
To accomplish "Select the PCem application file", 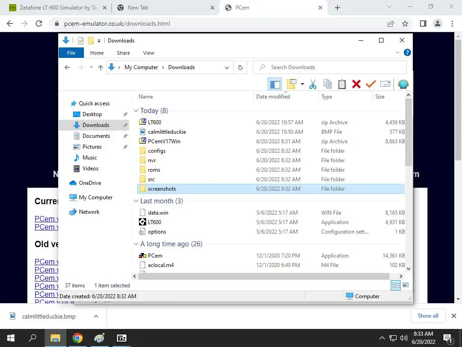I will [271, 256].
